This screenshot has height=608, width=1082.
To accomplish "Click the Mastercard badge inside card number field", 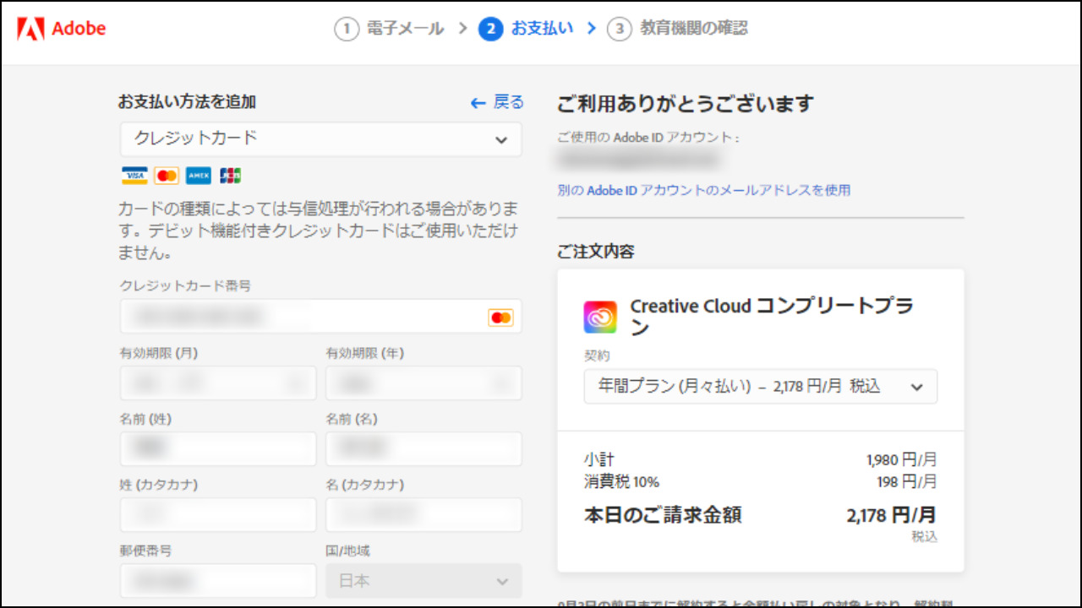I will pyautogui.click(x=500, y=318).
